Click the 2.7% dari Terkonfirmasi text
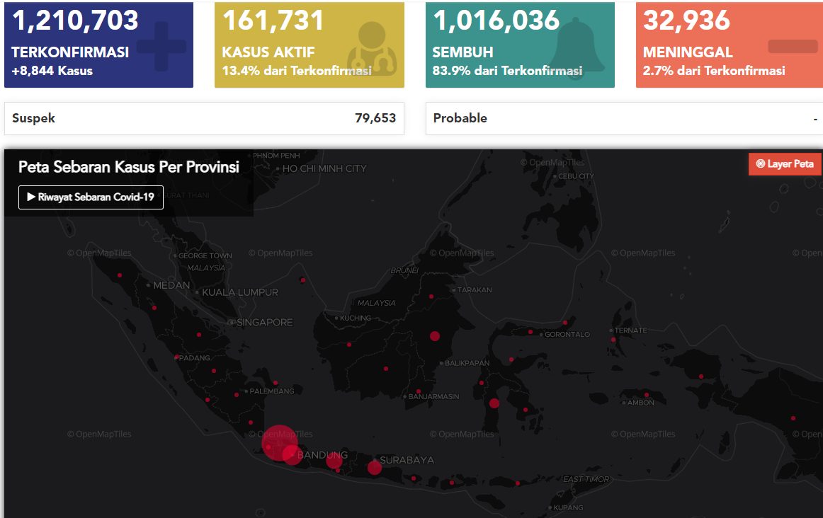 tap(714, 71)
